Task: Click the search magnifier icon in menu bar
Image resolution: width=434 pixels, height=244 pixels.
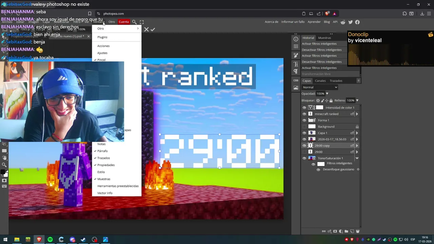Action: pos(134,22)
